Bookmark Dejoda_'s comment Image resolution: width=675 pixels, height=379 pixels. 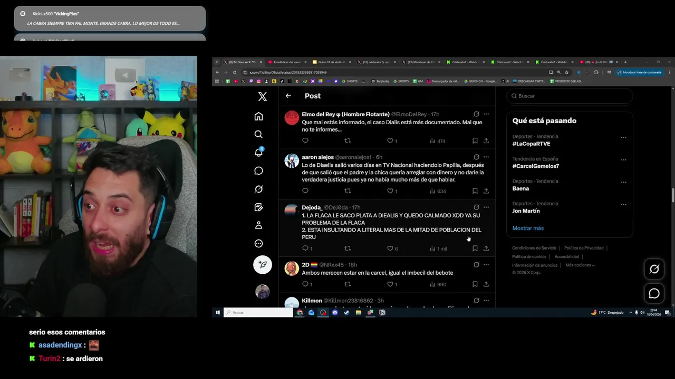(x=475, y=248)
